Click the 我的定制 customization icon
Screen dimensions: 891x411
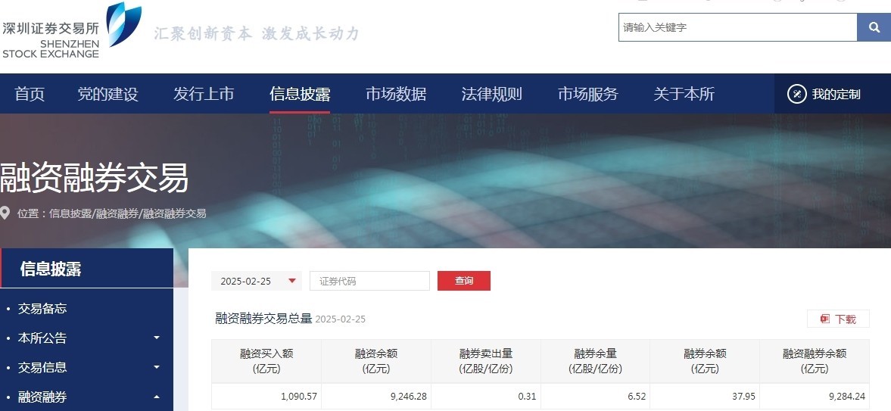coord(796,94)
